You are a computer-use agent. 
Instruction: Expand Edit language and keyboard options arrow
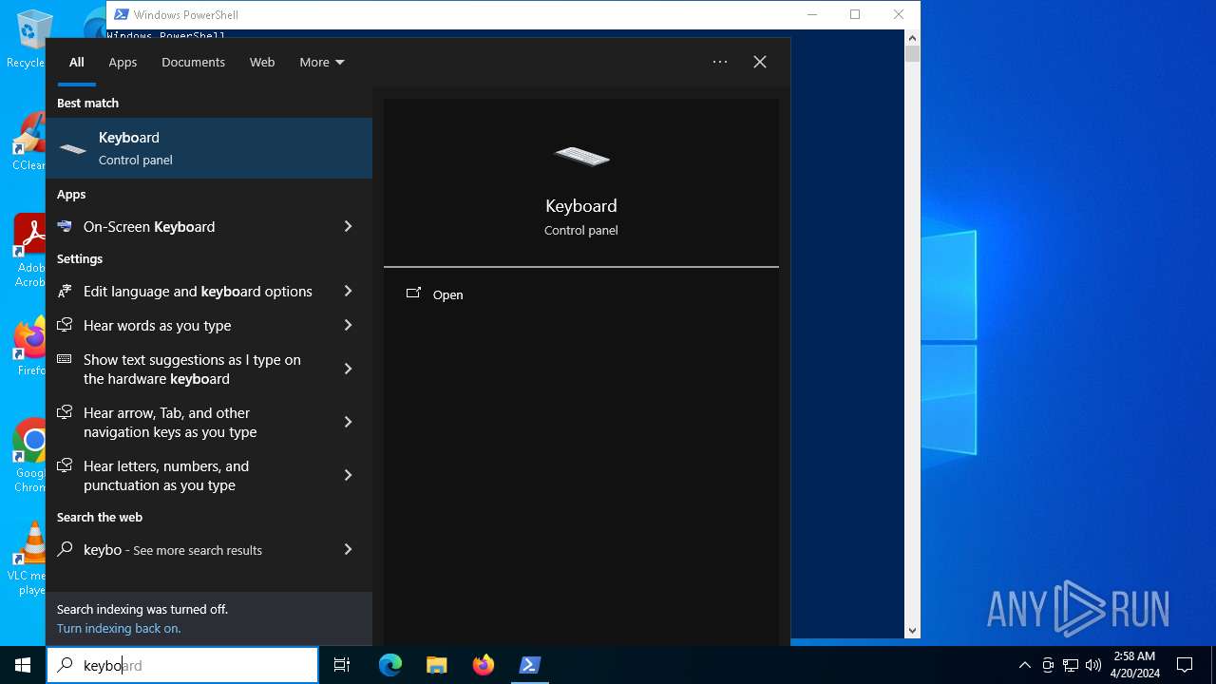[348, 291]
